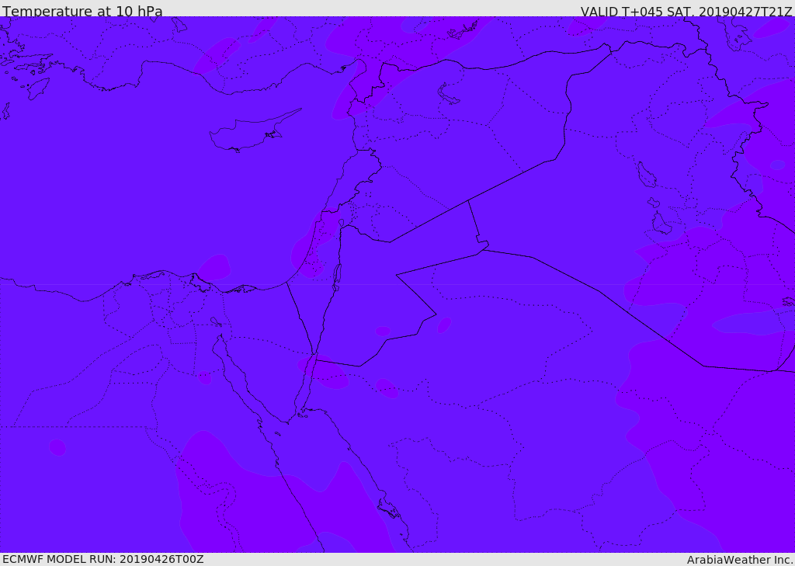Screen dimensions: 795x566
Task: Click the 'ArabiaWeather Inc' credit text
Action: click(x=740, y=560)
